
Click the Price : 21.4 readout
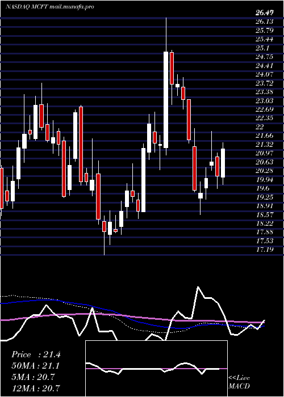point(36,355)
